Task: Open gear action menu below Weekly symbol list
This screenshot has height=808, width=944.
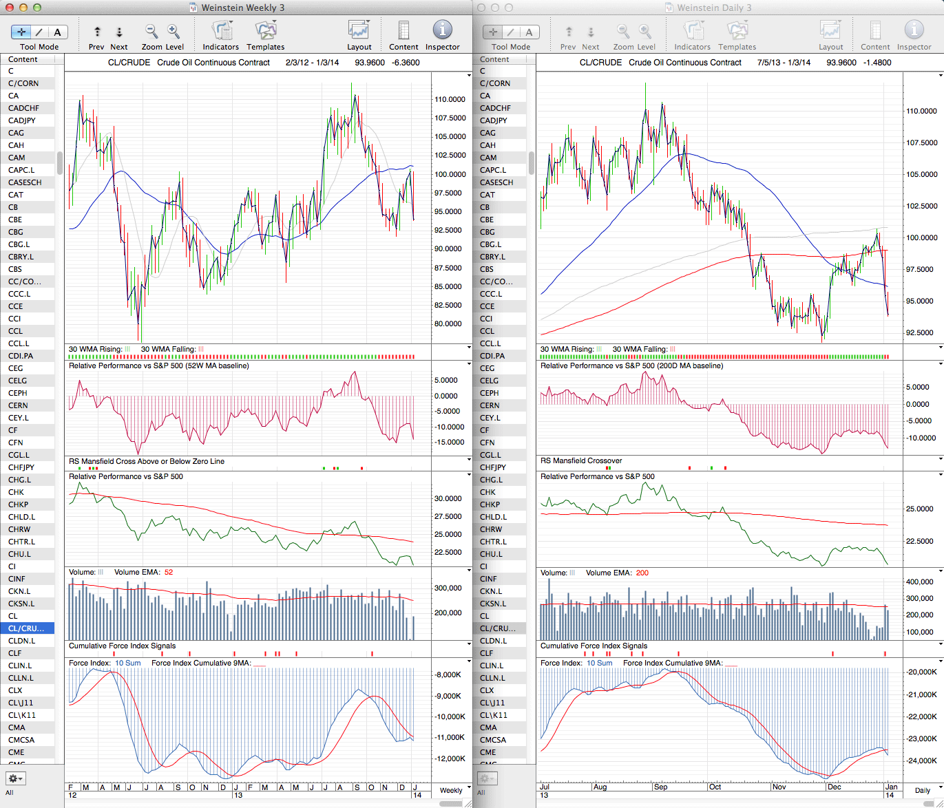Action: pyautogui.click(x=15, y=778)
